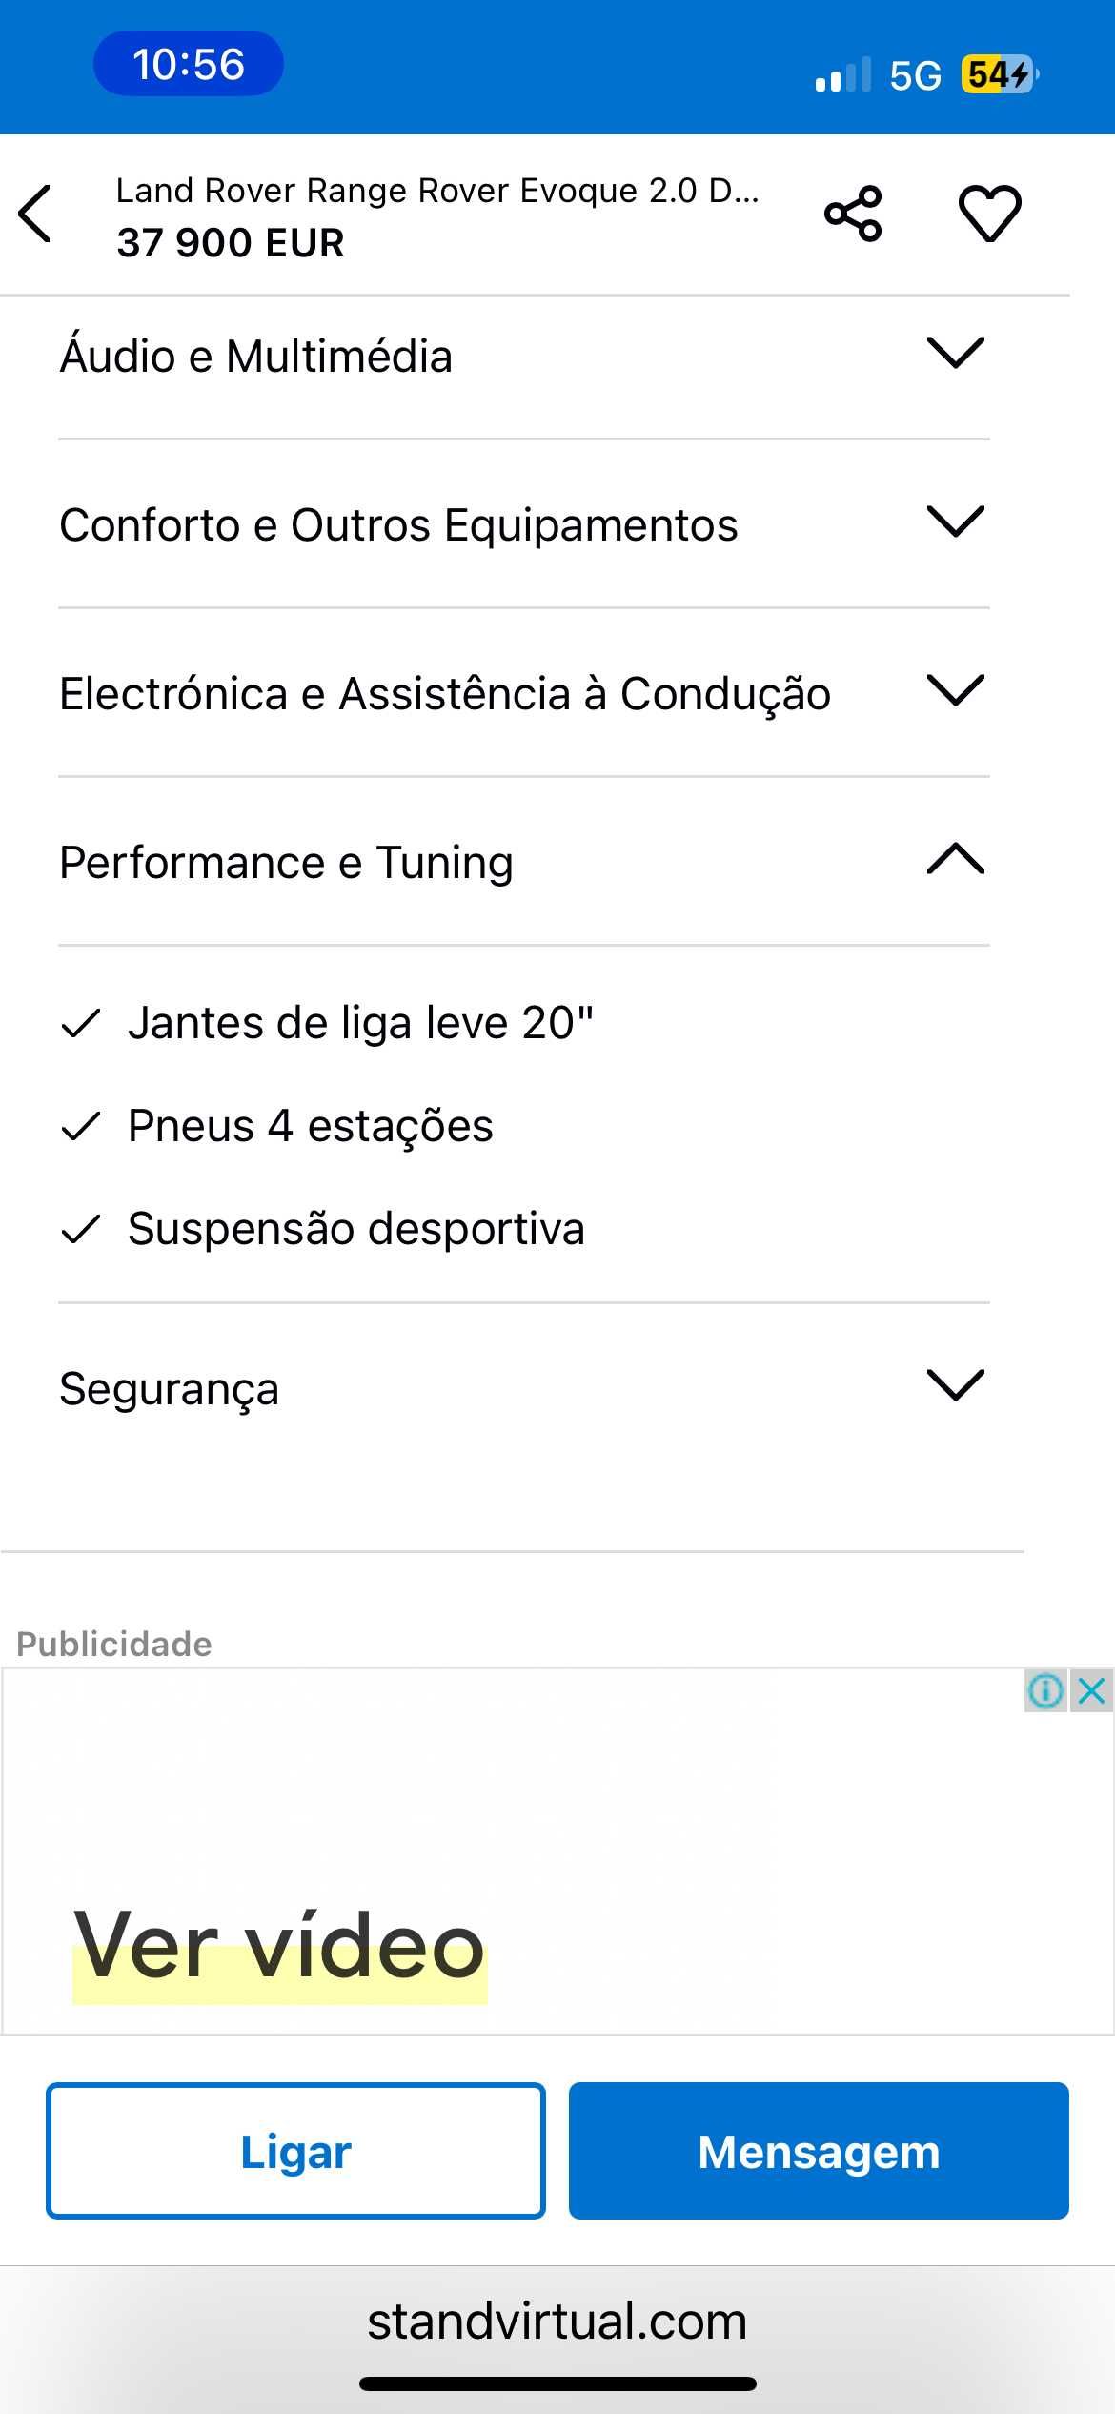Screen dimensions: 1115x2414
Task: Close the advertisement with X icon
Action: [1091, 1690]
